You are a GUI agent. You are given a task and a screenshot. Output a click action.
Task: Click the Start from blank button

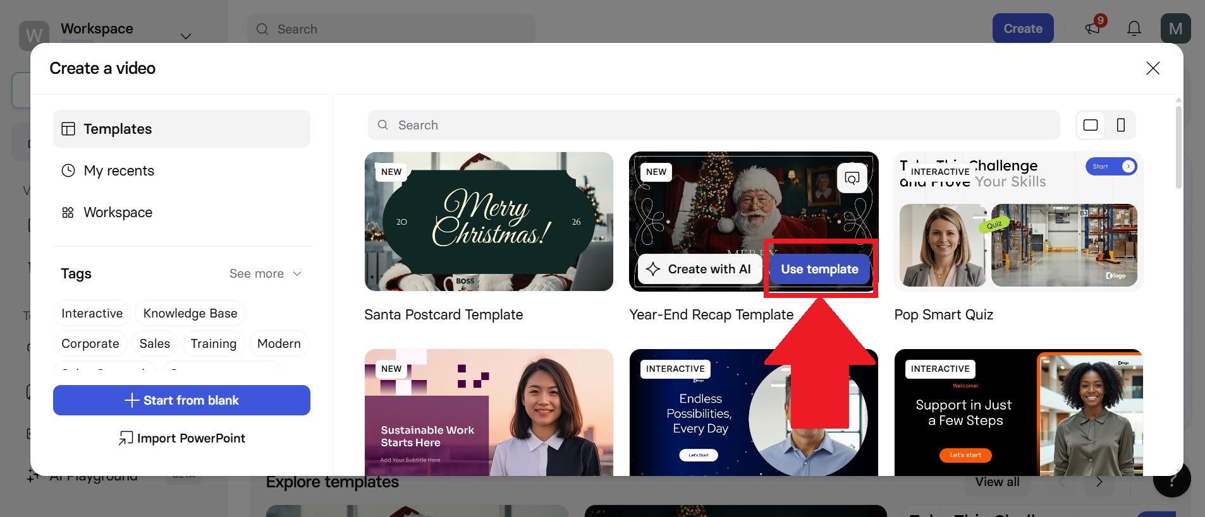pos(181,400)
